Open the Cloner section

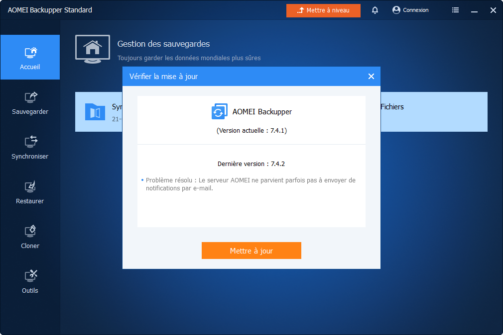pos(30,237)
